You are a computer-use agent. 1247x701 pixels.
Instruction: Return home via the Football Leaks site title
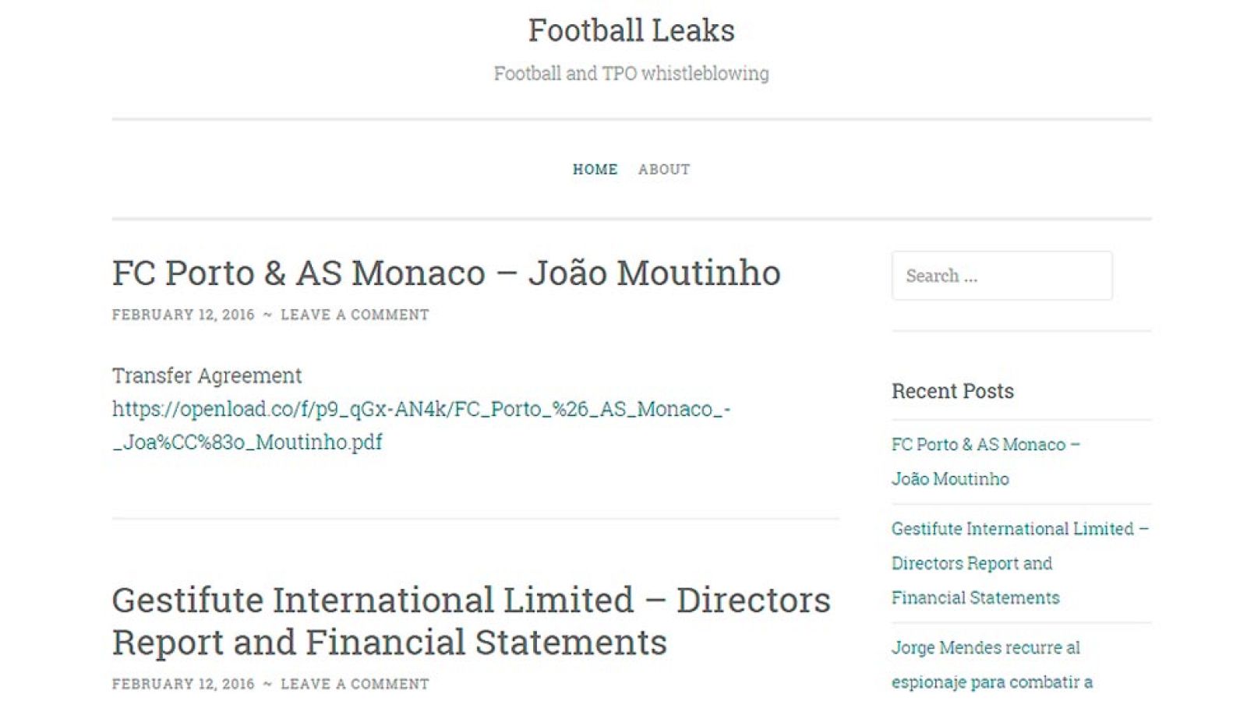(631, 30)
